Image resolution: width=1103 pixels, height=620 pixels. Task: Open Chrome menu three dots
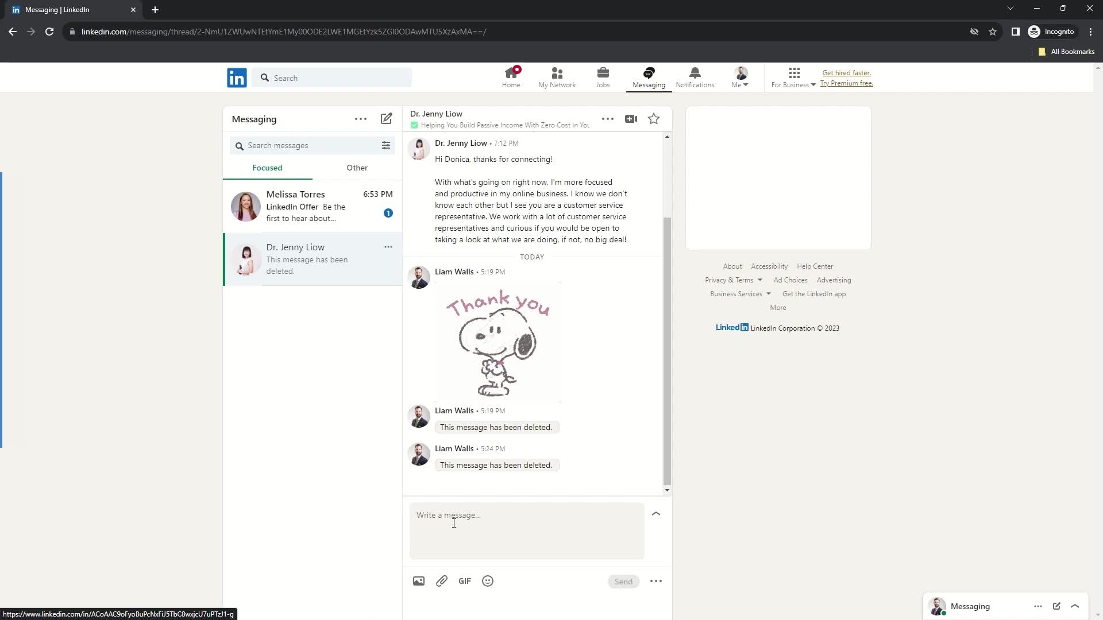[1090, 32]
